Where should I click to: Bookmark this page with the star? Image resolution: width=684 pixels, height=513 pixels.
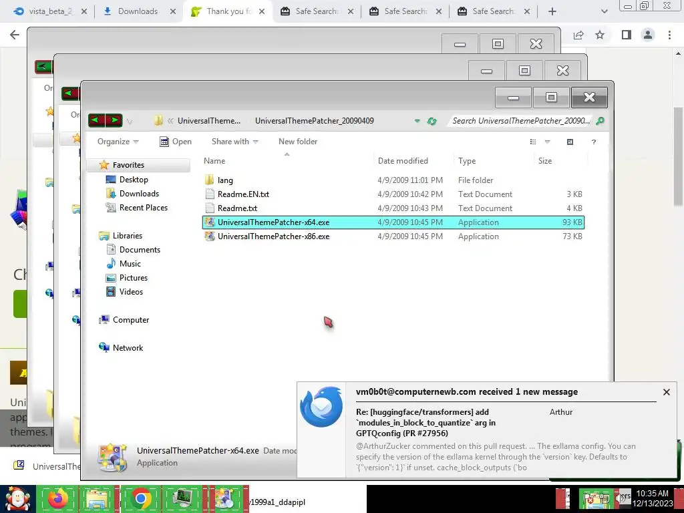(x=601, y=35)
